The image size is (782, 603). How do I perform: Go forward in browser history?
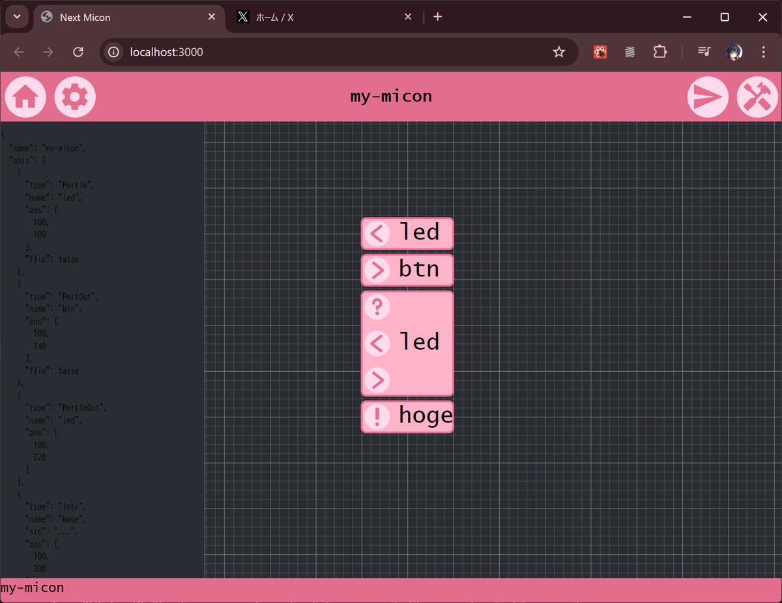(48, 52)
